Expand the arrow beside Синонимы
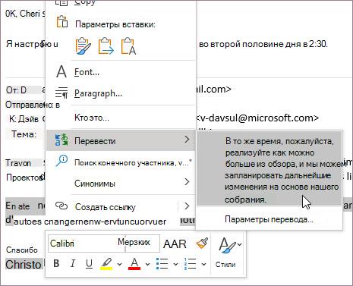The width and height of the screenshot is (353, 286). [187, 182]
